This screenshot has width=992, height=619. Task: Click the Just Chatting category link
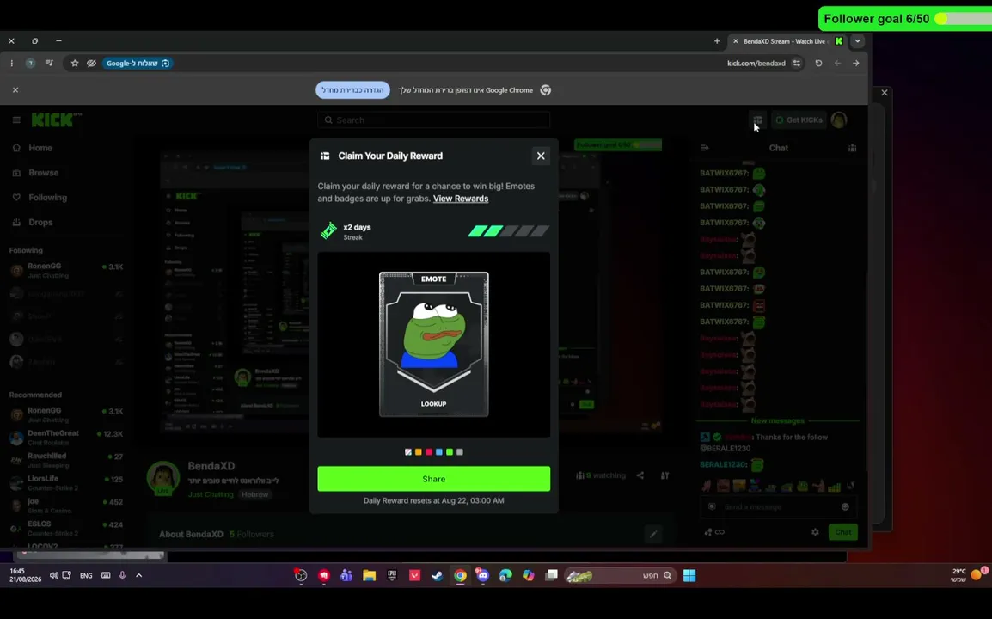(x=211, y=494)
